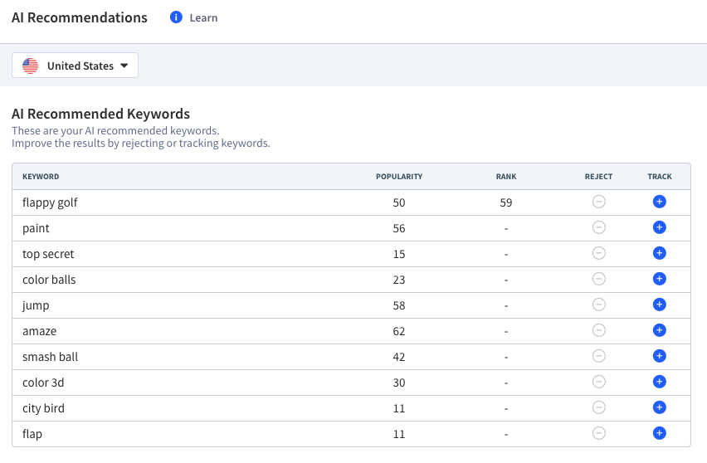This screenshot has width=707, height=463.
Task: Select the 'flap' keyword text
Action: click(32, 434)
